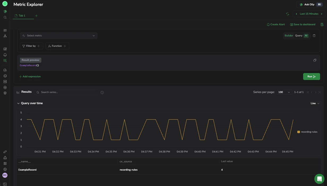Open Last 15 Minutes time picker

309,14
